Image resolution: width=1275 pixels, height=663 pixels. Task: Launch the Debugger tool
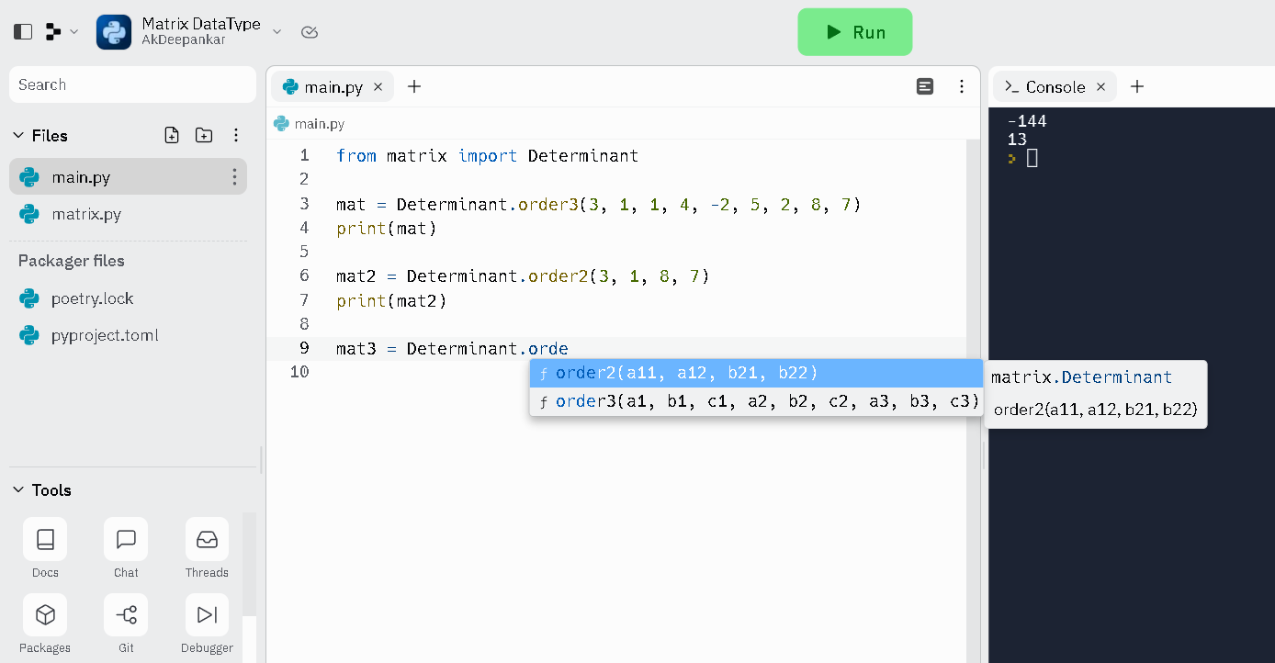pyautogui.click(x=206, y=624)
